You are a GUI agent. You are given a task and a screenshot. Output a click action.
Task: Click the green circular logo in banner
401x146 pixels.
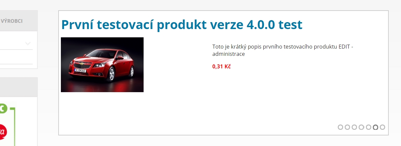[3, 108]
